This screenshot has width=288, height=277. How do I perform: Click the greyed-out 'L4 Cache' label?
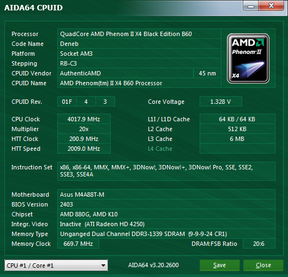coord(160,149)
